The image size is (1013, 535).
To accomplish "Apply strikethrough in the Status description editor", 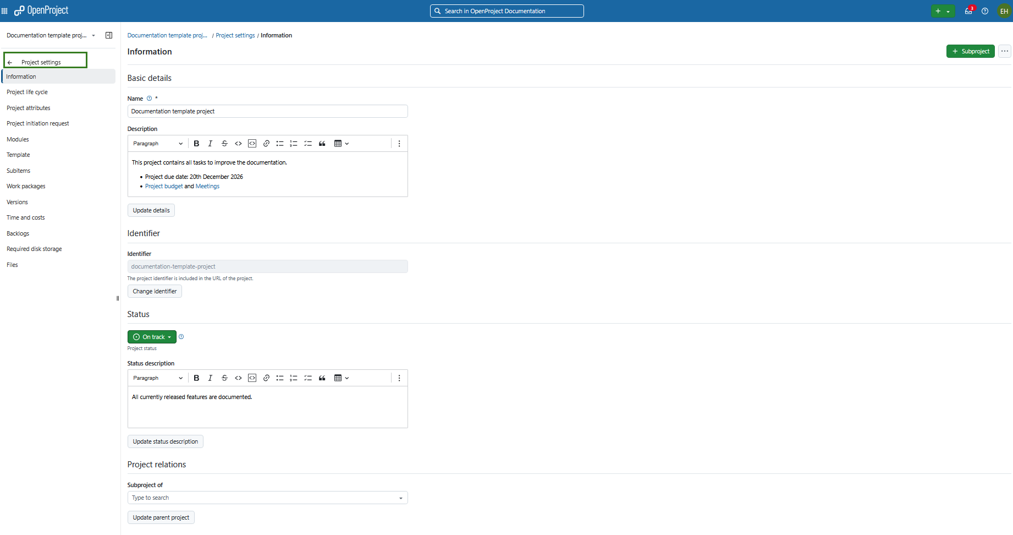I will pyautogui.click(x=224, y=378).
